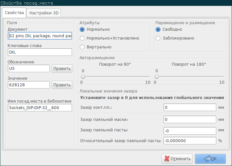Select Нормально+Установлено attribute option
This screenshot has height=166, width=232.
[x=82, y=38]
